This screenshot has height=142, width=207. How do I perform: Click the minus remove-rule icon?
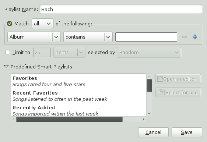point(185,37)
